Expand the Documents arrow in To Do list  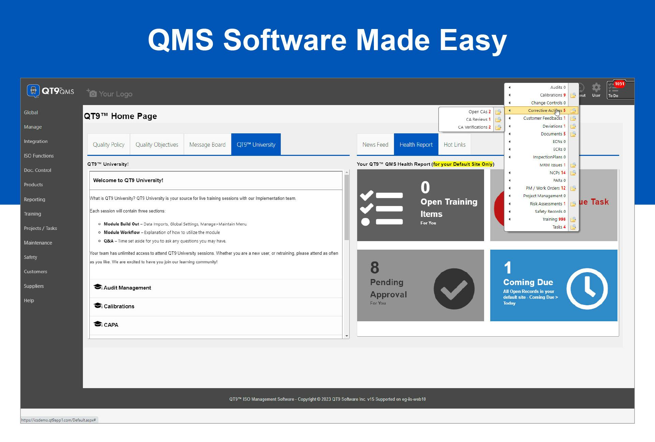(510, 134)
